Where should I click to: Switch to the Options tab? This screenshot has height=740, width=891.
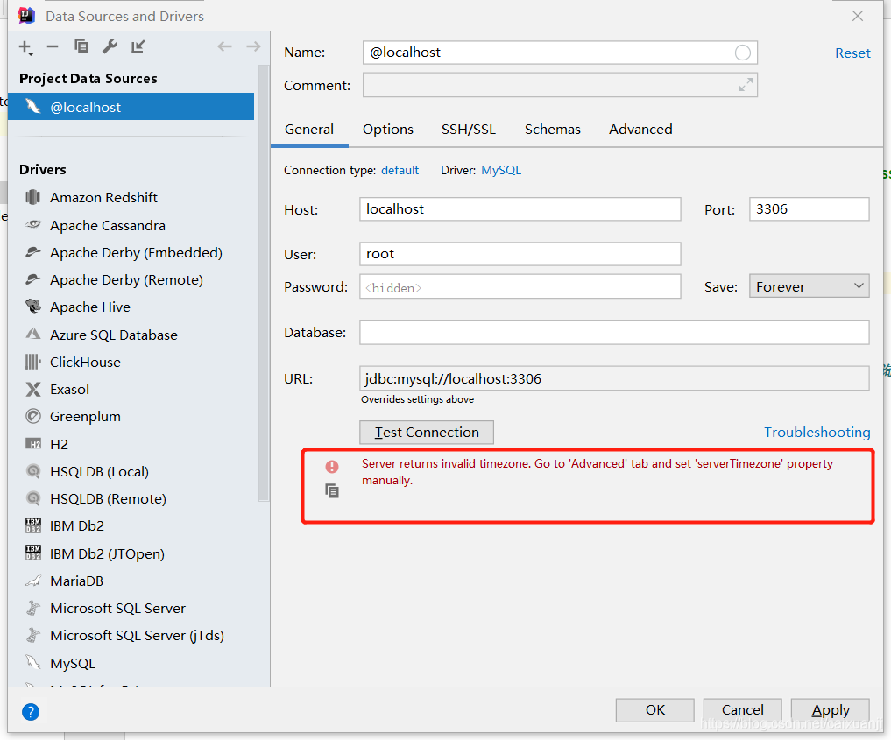coord(388,130)
